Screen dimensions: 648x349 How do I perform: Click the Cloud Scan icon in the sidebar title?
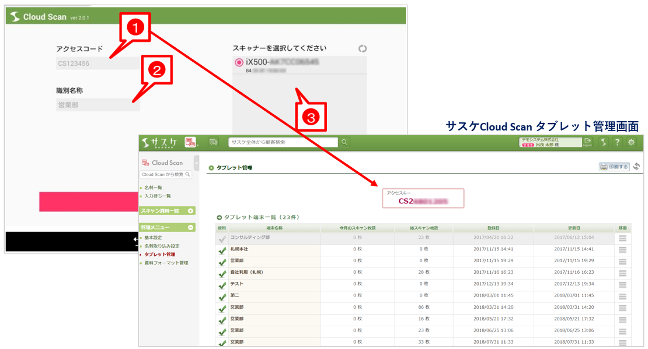(145, 163)
